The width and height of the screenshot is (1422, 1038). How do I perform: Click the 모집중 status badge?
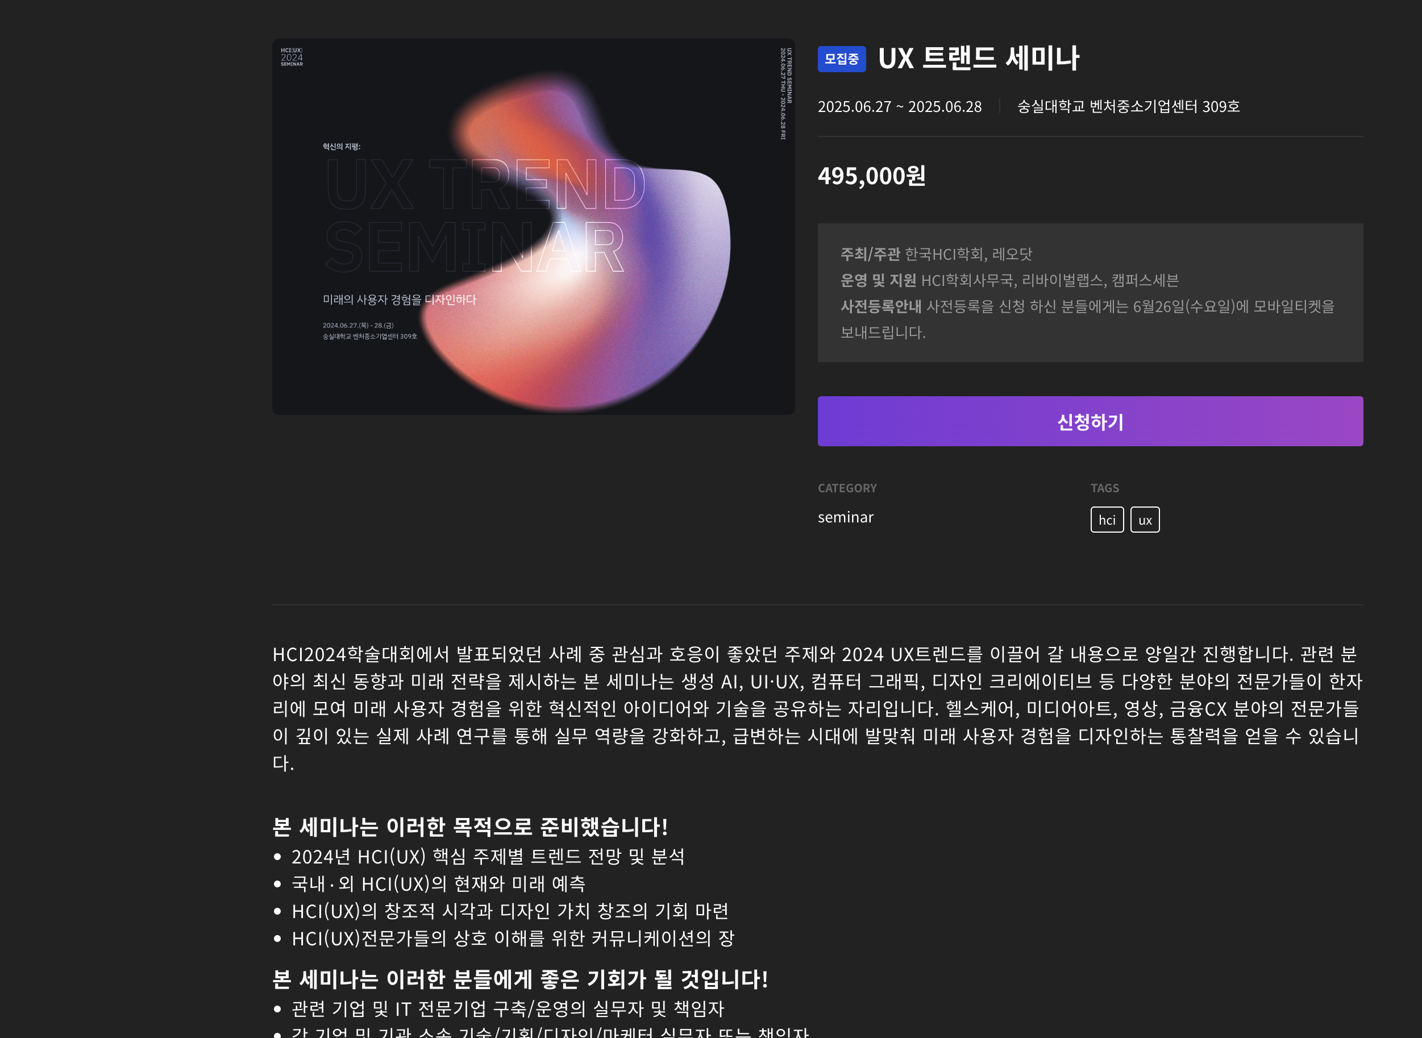[842, 59]
